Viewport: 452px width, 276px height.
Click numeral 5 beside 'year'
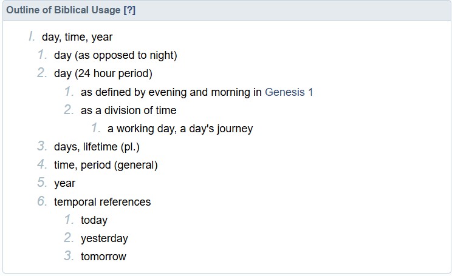tap(41, 183)
